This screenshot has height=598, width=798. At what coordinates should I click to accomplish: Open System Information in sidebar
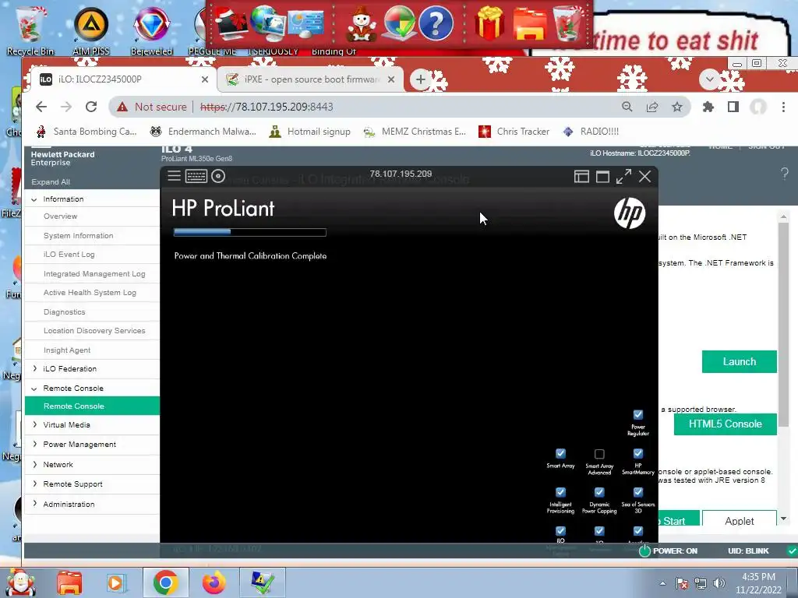[79, 236]
